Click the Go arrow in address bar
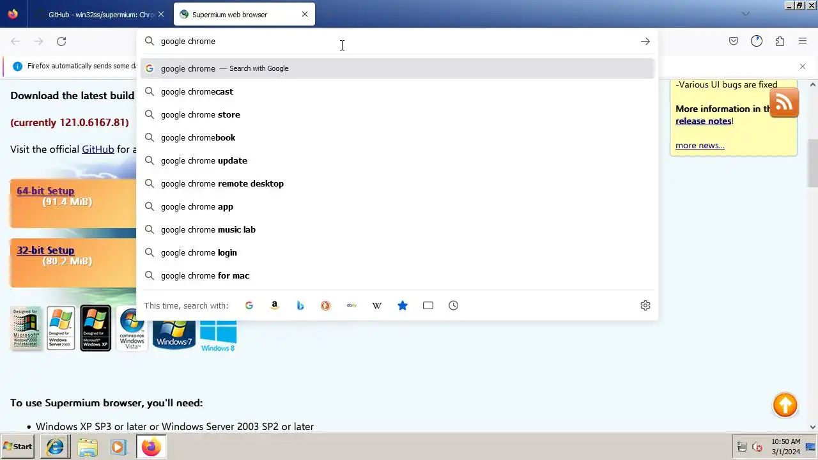Viewport: 818px width, 460px height. [x=645, y=41]
